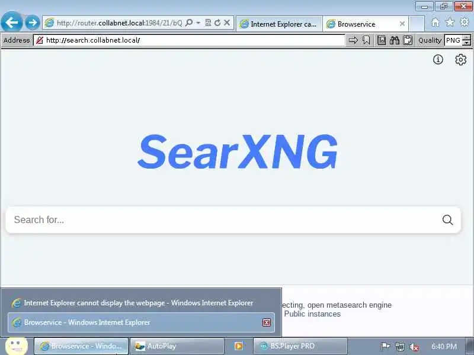Image resolution: width=474 pixels, height=355 pixels.
Task: Click the Browservice download/save image icon
Action: tap(382, 40)
